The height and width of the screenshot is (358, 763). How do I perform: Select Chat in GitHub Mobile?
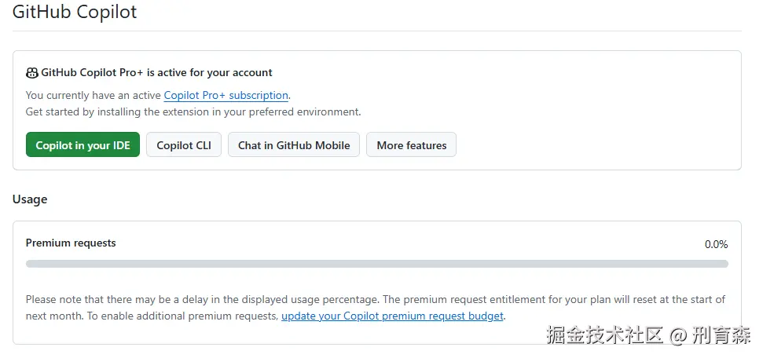[294, 145]
